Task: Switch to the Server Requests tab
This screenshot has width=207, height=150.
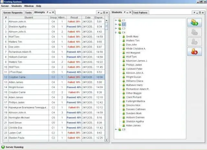Action: pos(13,13)
